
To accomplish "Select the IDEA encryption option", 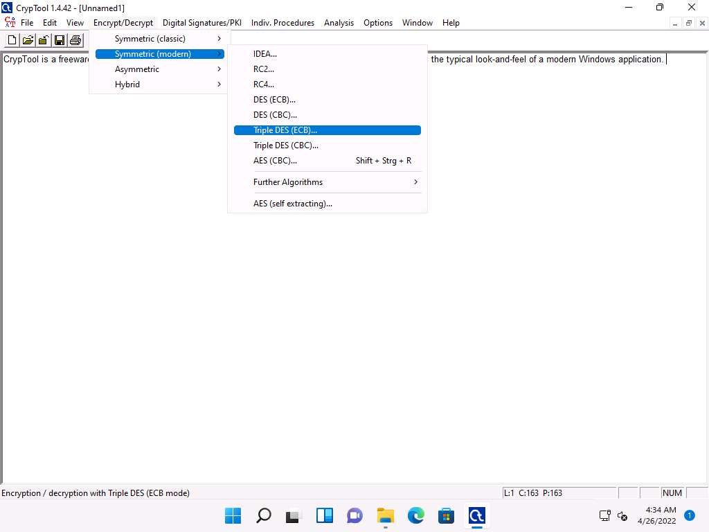I will point(265,54).
